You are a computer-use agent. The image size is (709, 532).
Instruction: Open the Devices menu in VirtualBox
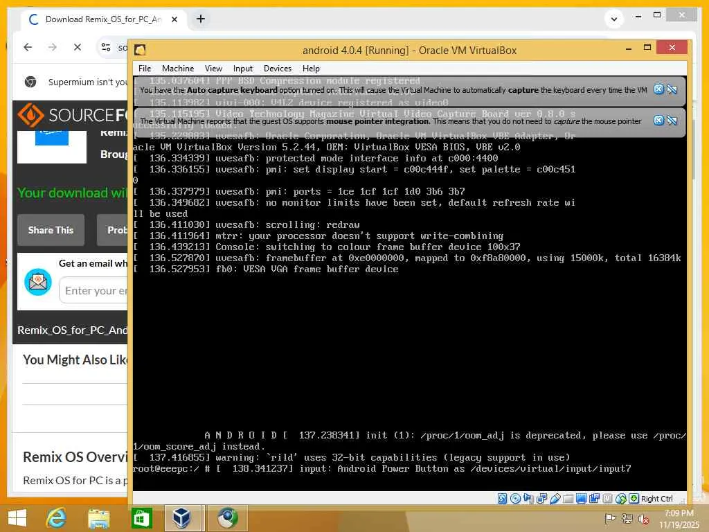pyautogui.click(x=278, y=69)
